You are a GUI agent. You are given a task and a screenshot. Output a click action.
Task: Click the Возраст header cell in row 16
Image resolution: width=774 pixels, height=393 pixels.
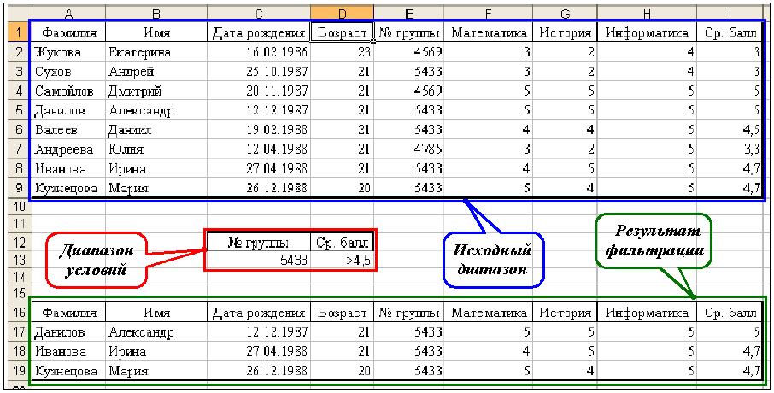(342, 313)
